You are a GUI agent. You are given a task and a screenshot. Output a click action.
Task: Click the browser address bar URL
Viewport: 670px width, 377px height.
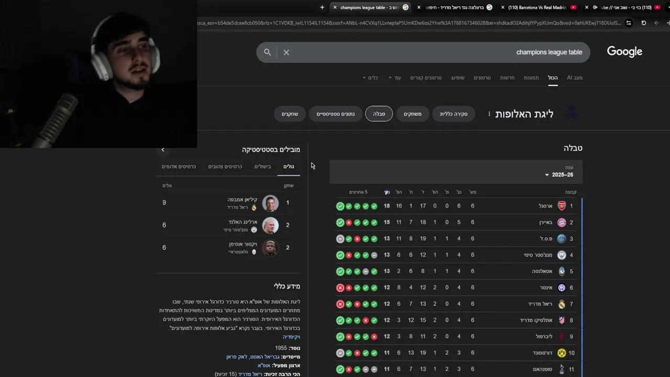408,23
